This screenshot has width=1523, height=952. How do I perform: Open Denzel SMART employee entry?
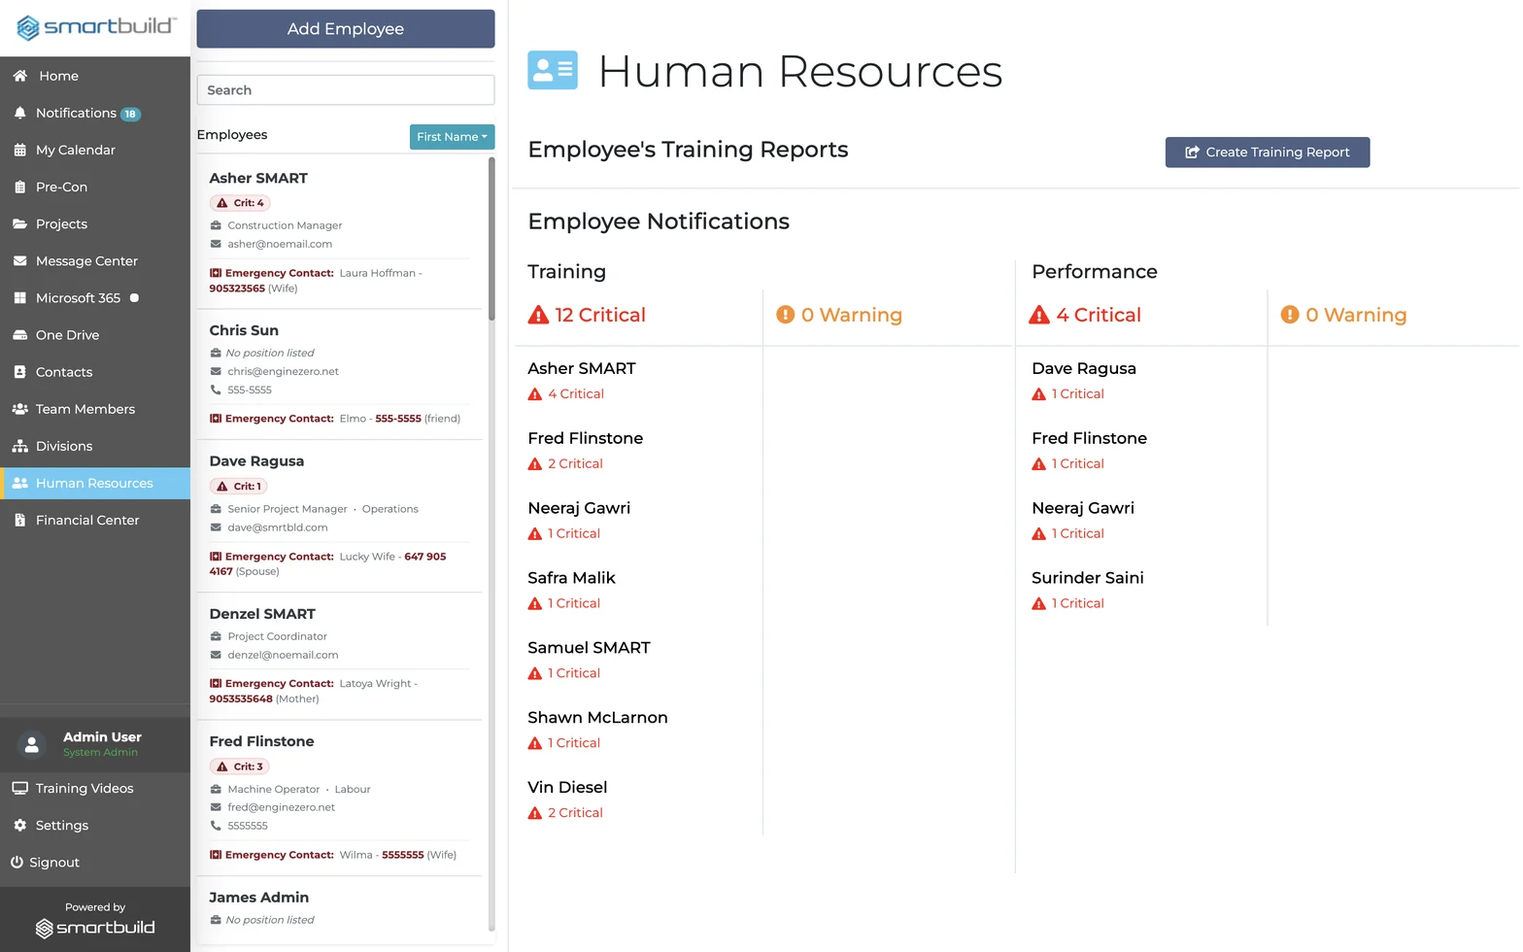pyautogui.click(x=339, y=655)
